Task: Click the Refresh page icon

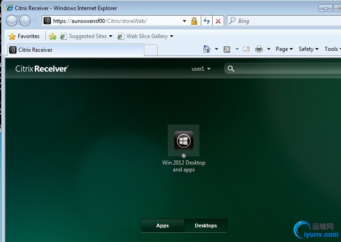Action: tap(207, 21)
